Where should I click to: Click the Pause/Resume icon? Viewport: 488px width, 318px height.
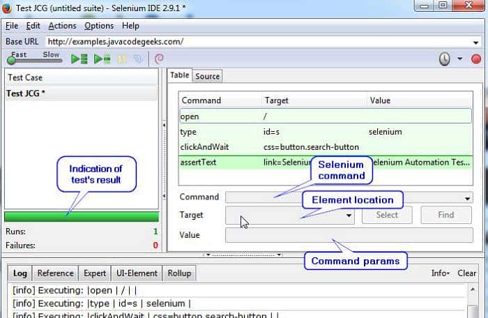point(123,59)
